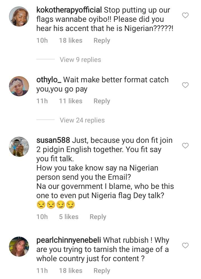The image size is (201, 279).
Task: Expand "View 24 replies" thread
Action: (x=82, y=120)
